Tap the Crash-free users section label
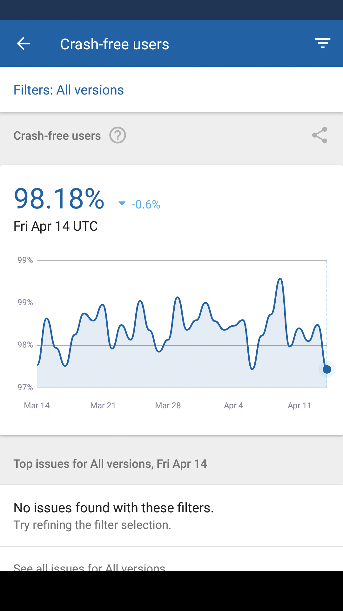 [57, 136]
